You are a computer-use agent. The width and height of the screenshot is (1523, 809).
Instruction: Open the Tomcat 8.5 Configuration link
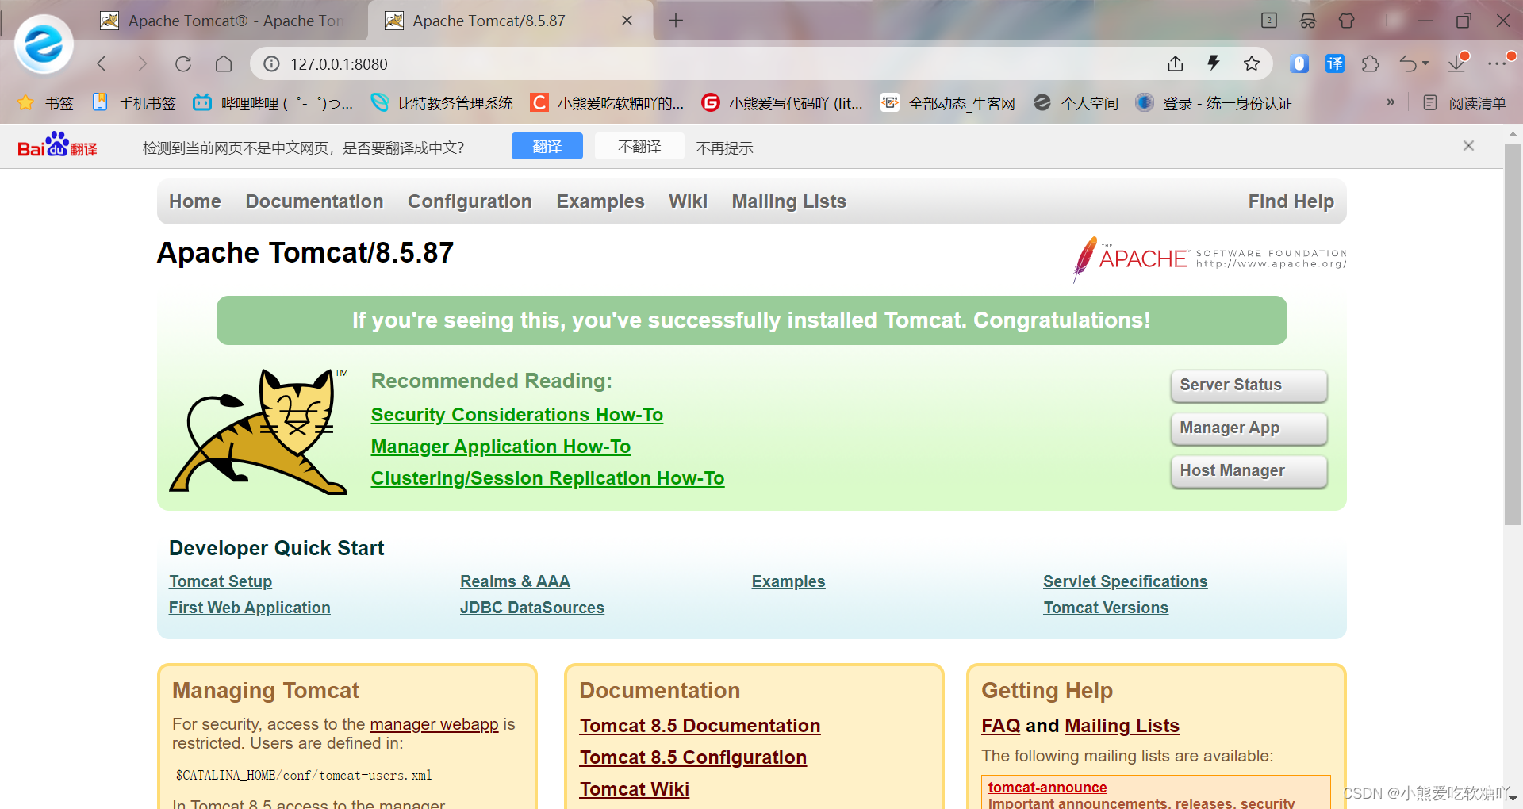click(x=693, y=757)
